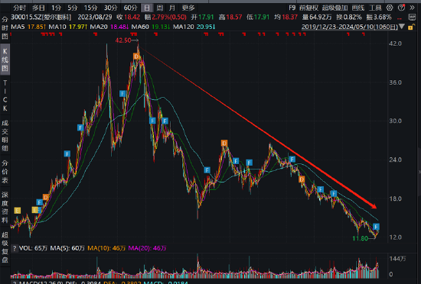Click the date 2023/08/29 in header

tap(95, 18)
